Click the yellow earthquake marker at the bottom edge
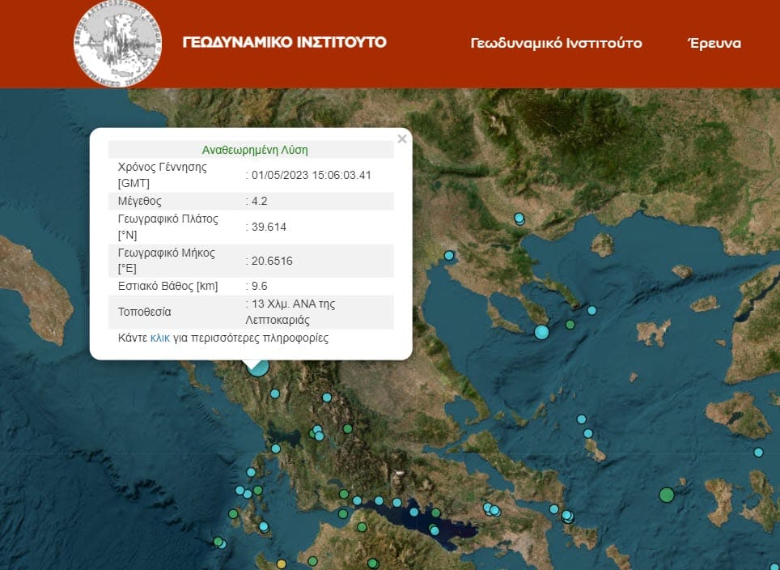 point(282,564)
